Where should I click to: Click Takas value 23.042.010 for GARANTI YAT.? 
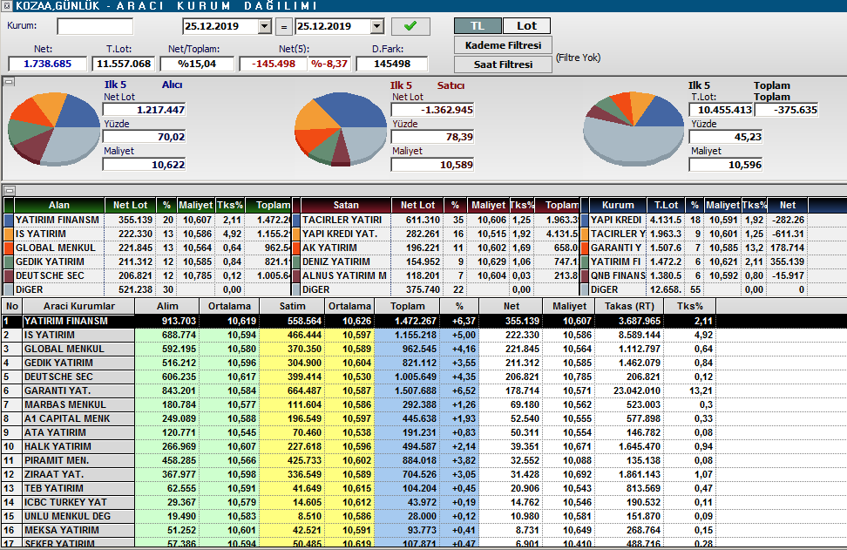(629, 390)
